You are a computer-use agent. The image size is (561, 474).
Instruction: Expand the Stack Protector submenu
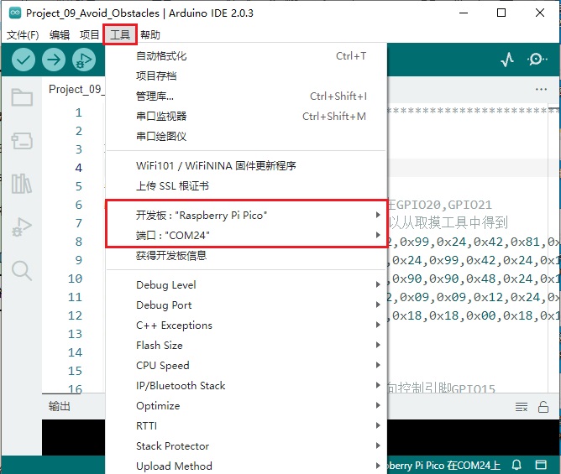click(x=247, y=445)
